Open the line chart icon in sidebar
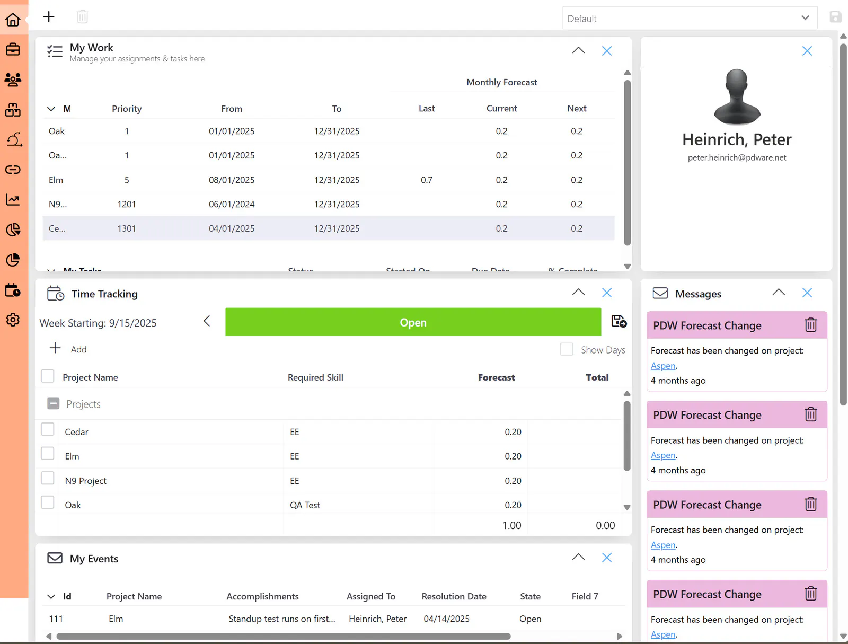This screenshot has height=644, width=848. [13, 200]
